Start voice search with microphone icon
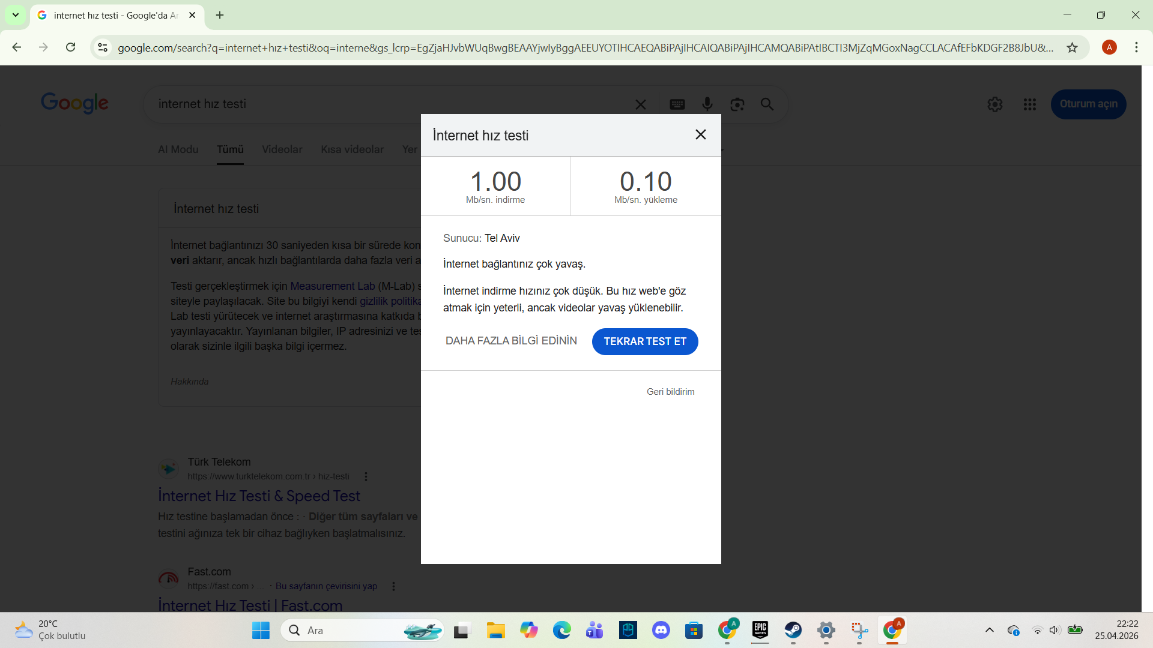Viewport: 1153px width, 648px height. click(707, 104)
